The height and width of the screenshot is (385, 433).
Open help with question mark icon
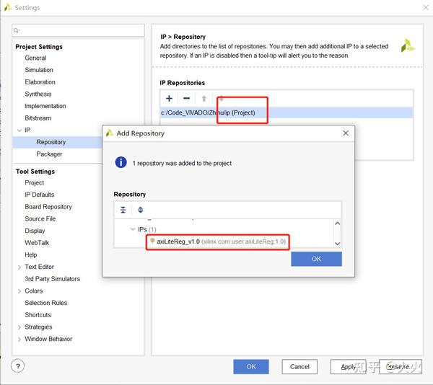(17, 366)
